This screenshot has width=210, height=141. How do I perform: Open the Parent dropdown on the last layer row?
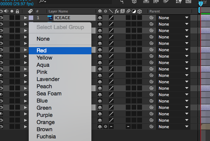[173, 127]
